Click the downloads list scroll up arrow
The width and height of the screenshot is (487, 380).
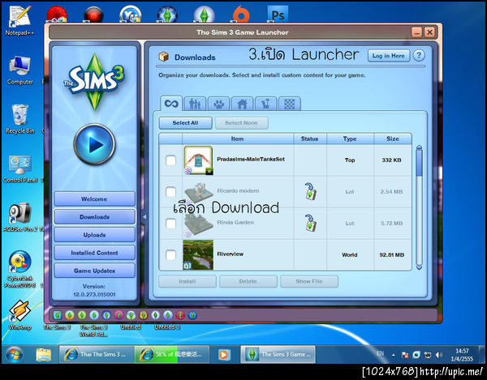click(419, 147)
